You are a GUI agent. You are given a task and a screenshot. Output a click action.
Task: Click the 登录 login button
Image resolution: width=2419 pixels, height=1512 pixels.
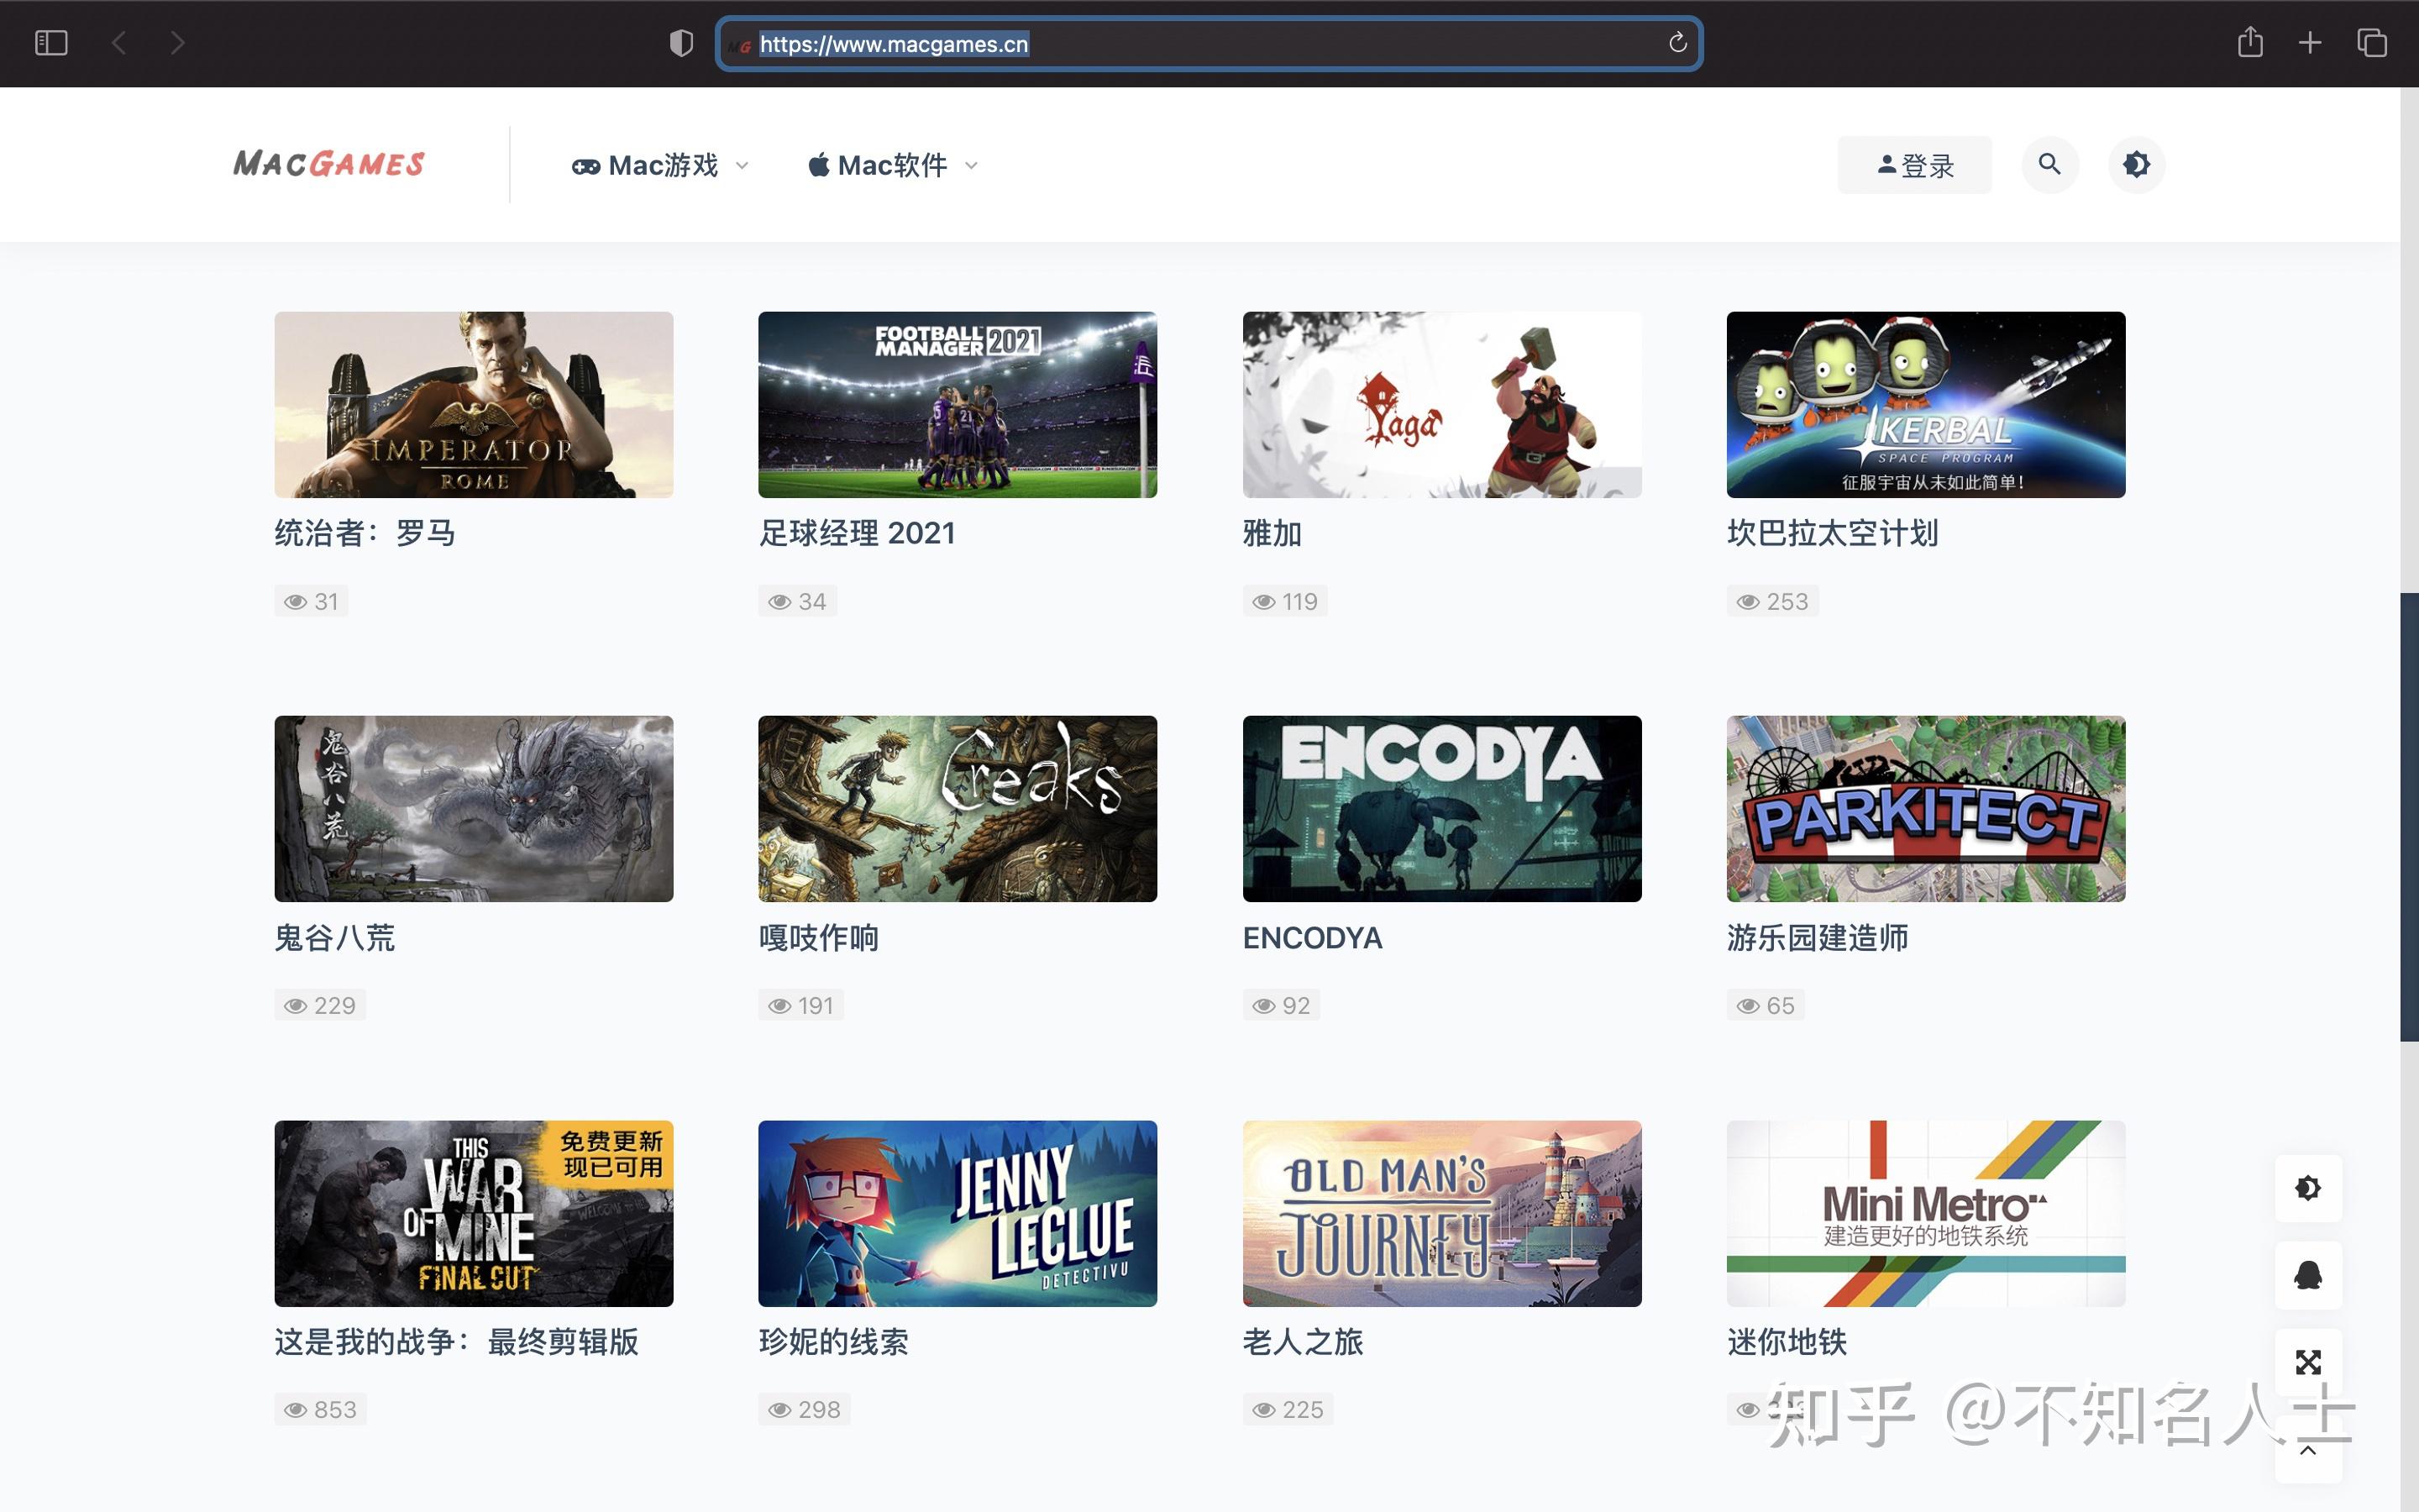pyautogui.click(x=1914, y=164)
